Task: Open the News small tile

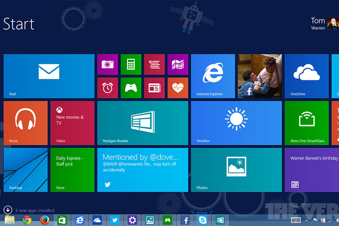Action: point(154,88)
